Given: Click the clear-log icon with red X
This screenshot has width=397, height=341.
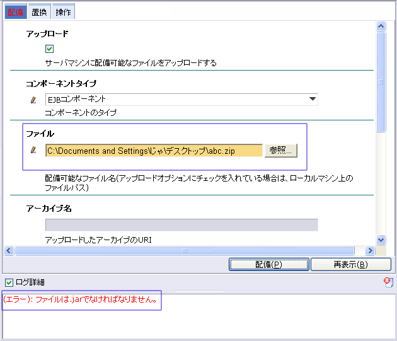Looking at the screenshot, I should 388,282.
